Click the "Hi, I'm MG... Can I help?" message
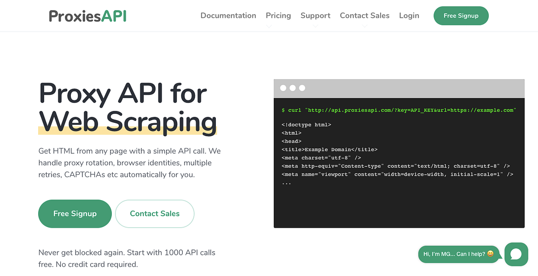This screenshot has height=276, width=538. (458, 254)
